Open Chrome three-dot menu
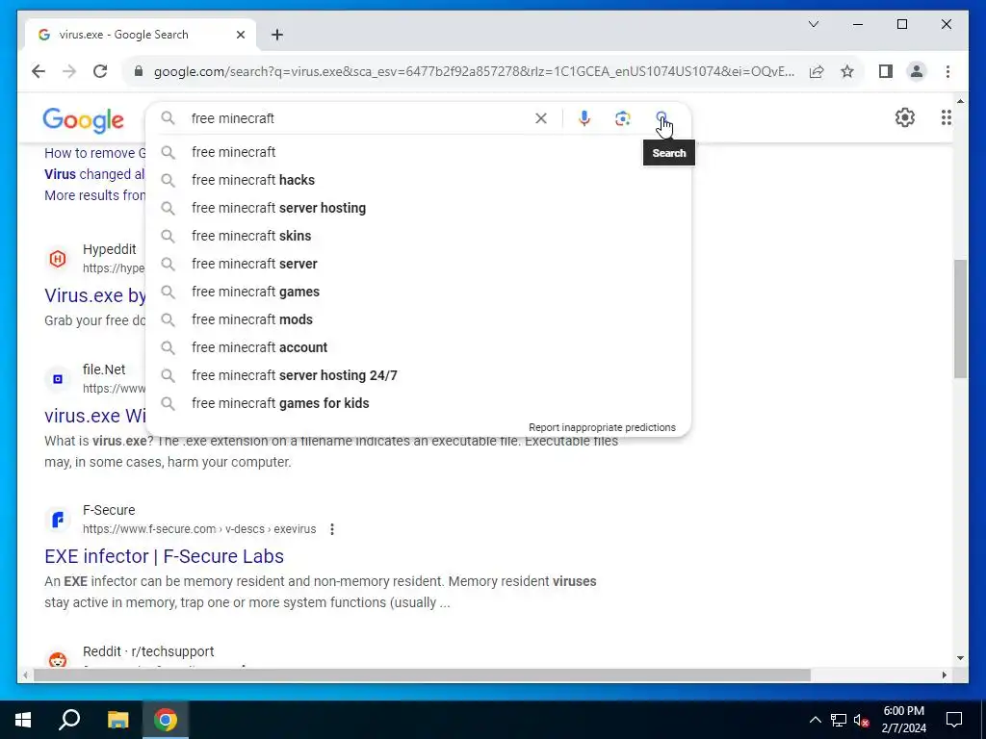The image size is (986, 739). click(947, 71)
